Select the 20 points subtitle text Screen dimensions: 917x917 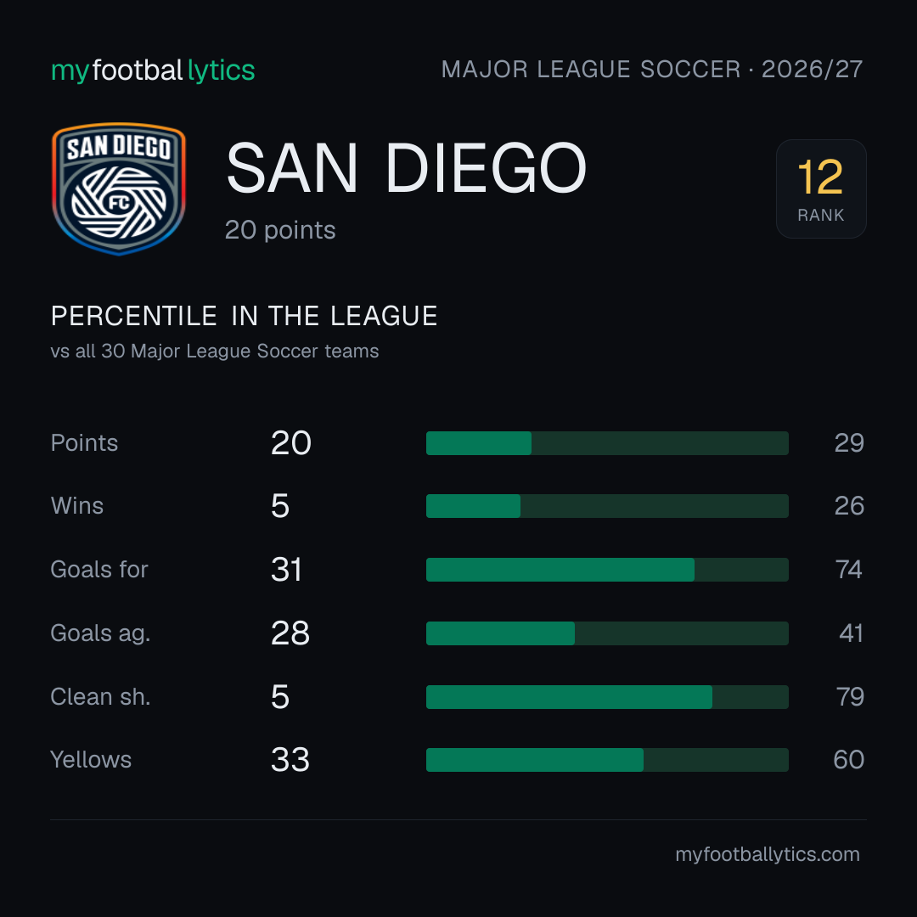pyautogui.click(x=280, y=230)
